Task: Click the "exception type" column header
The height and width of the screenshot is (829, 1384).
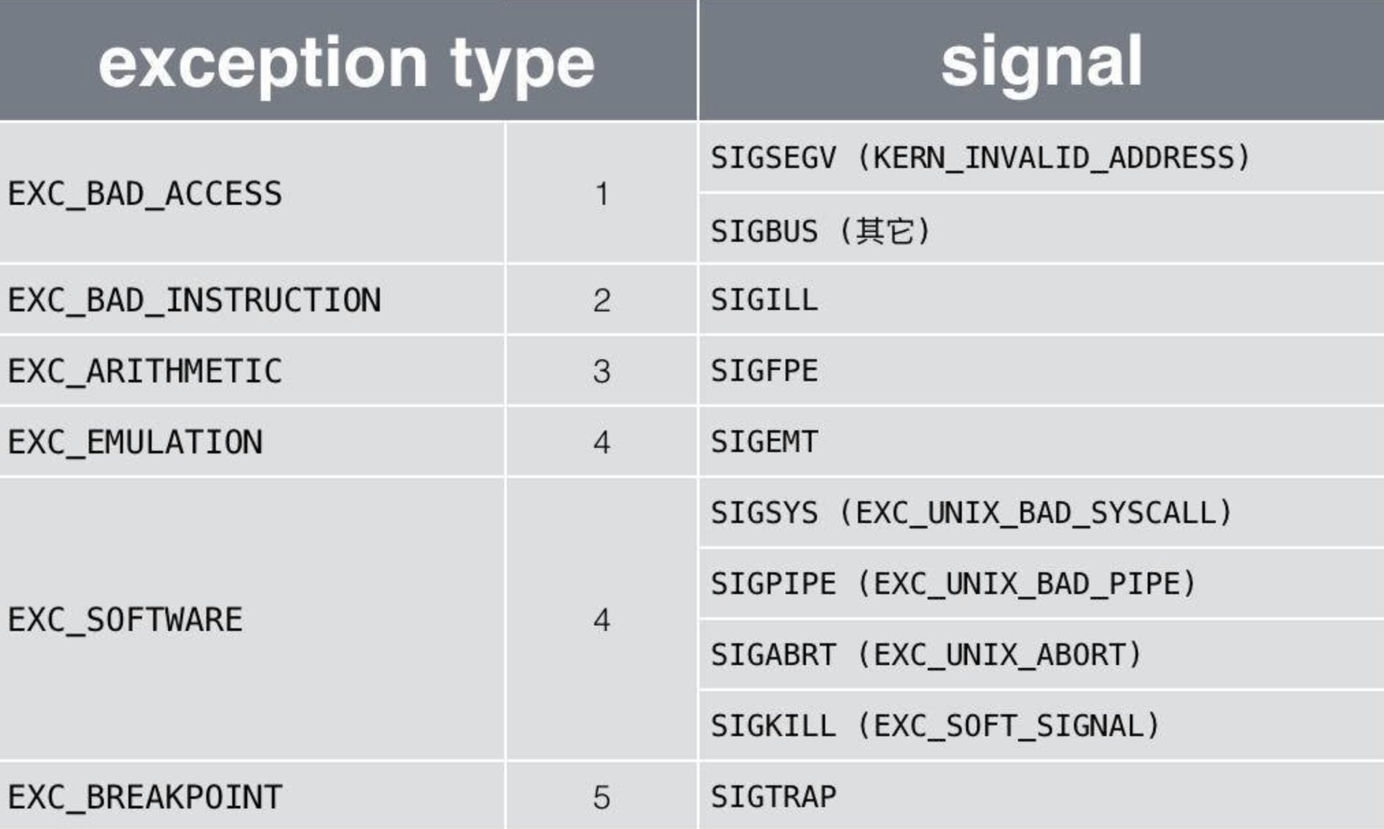Action: pos(347,63)
